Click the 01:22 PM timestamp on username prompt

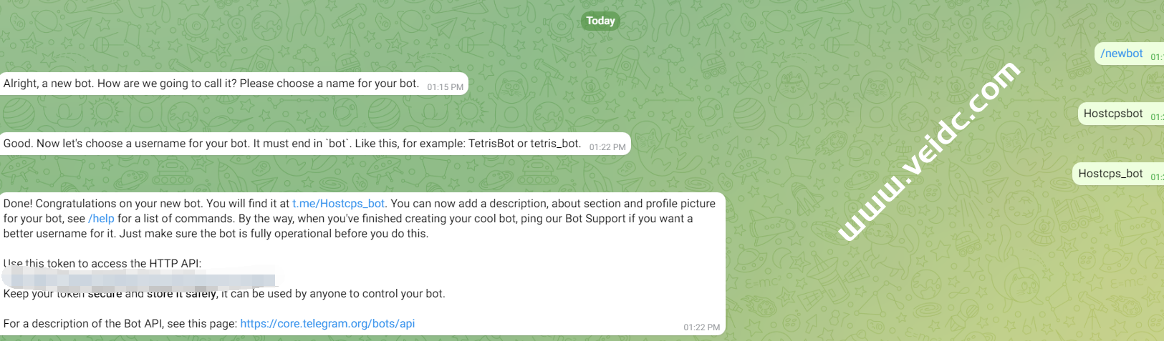pyautogui.click(x=607, y=147)
